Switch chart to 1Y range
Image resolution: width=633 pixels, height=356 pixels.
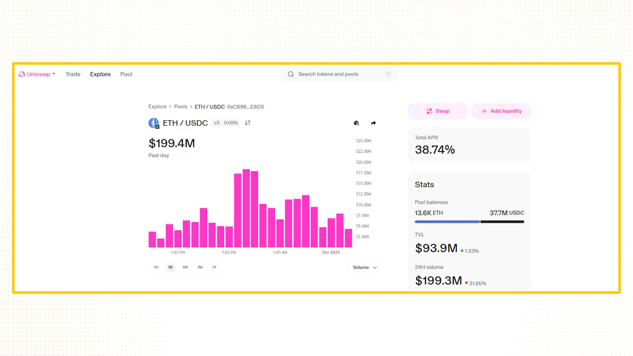point(214,267)
